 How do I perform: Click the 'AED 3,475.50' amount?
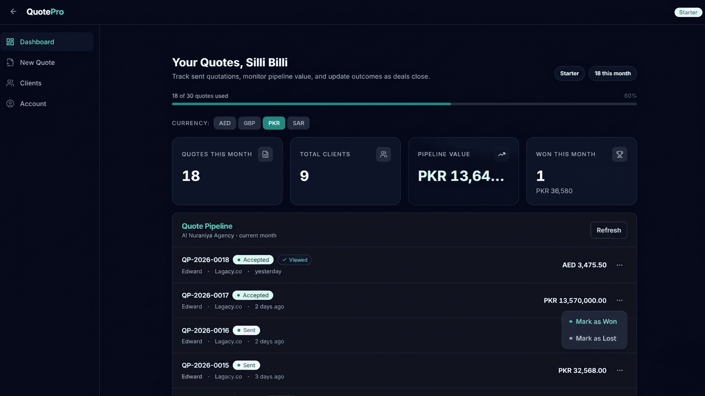click(584, 265)
